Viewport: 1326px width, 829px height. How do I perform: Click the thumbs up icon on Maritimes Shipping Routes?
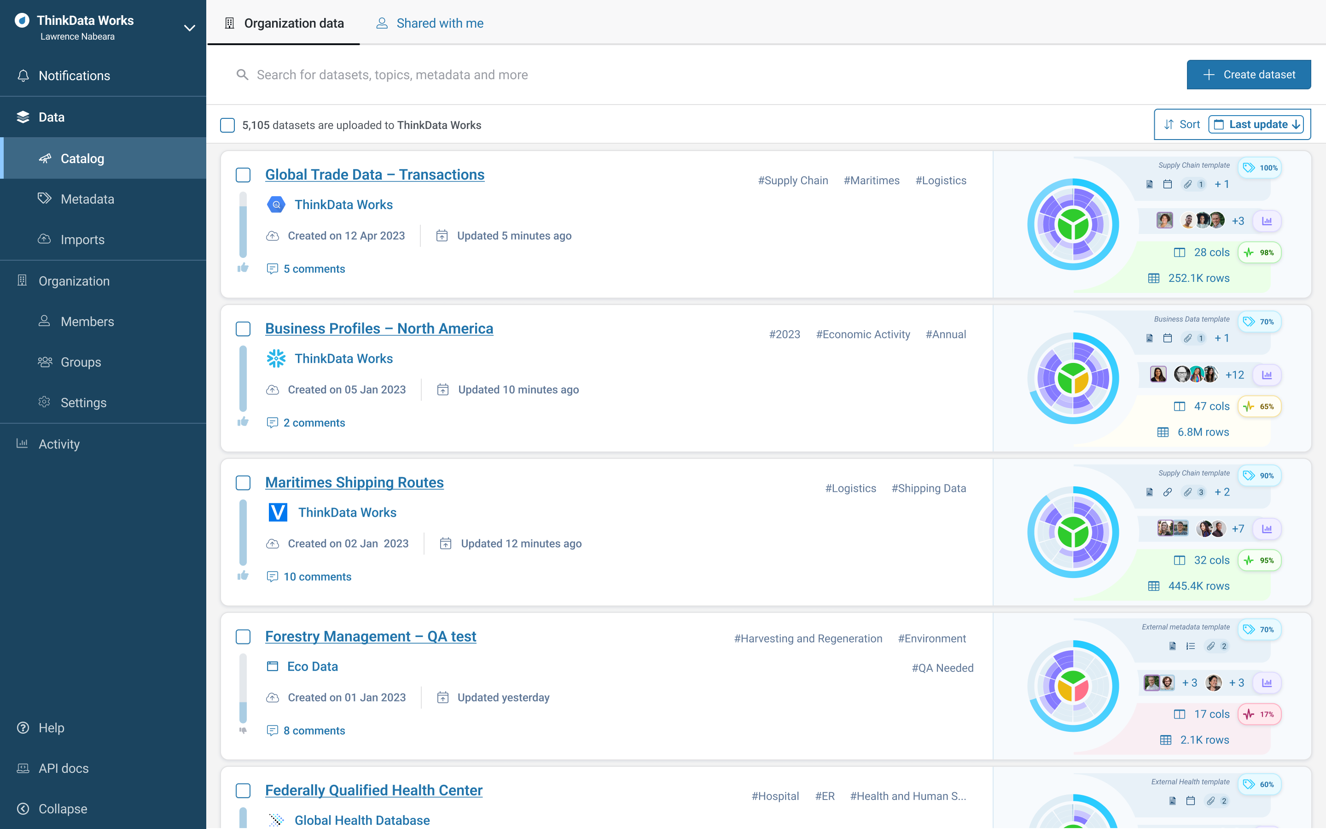[243, 575]
